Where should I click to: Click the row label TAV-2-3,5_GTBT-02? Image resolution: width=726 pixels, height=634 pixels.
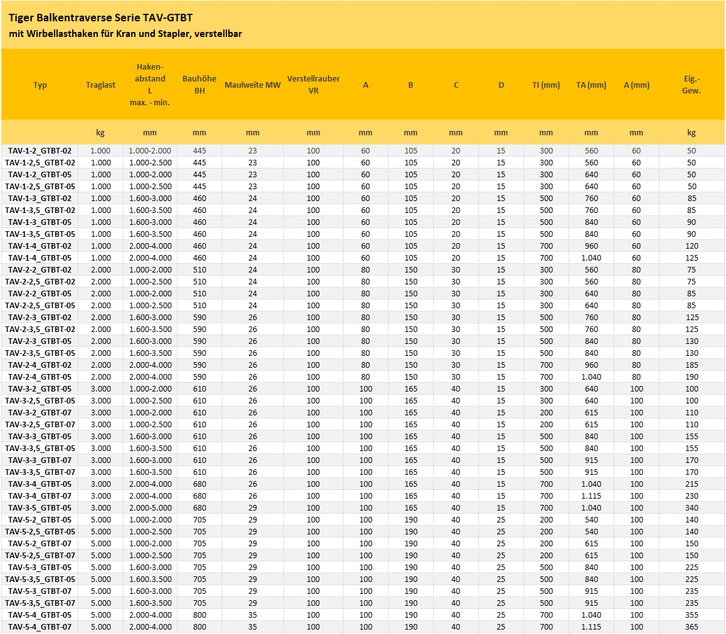click(x=40, y=330)
